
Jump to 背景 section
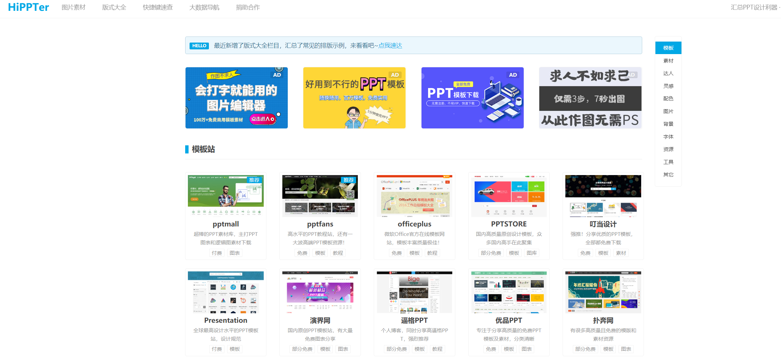(x=668, y=124)
